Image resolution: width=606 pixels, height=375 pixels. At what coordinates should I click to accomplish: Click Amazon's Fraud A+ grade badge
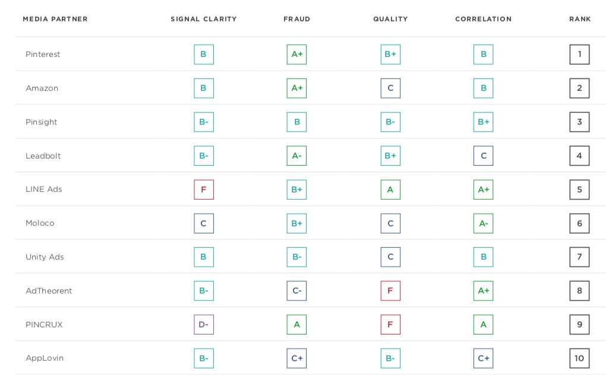tap(297, 88)
